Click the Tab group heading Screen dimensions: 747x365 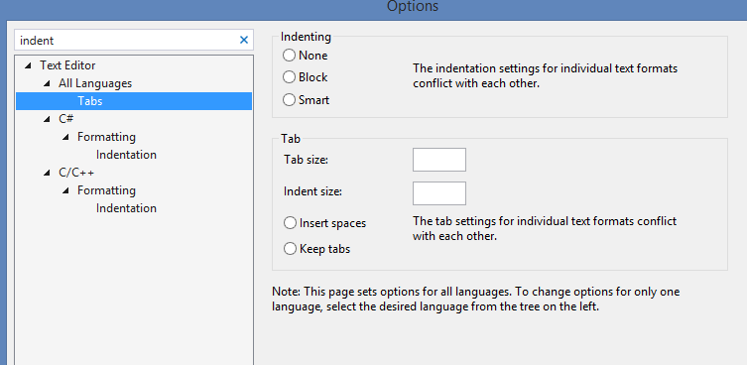pyautogui.click(x=291, y=139)
